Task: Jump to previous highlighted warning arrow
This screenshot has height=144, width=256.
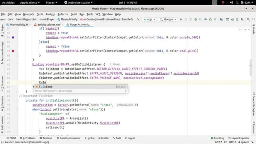Action: click(x=245, y=30)
